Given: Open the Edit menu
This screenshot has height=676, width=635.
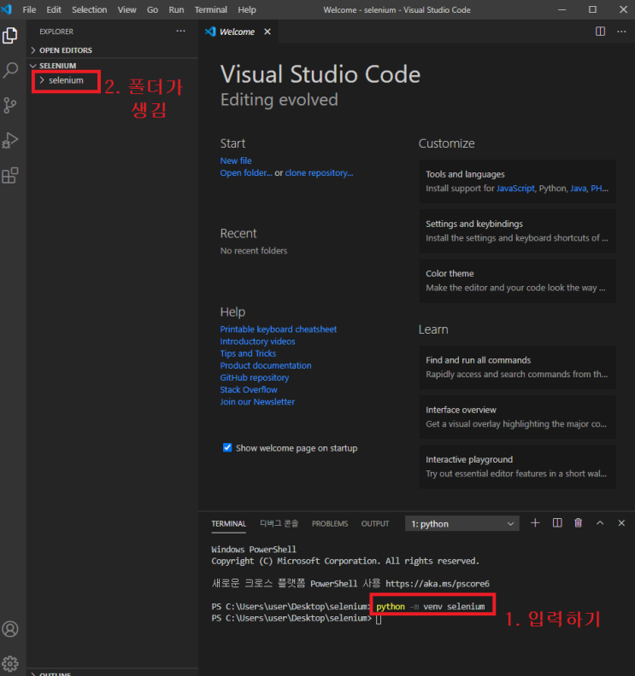Looking at the screenshot, I should coord(54,9).
